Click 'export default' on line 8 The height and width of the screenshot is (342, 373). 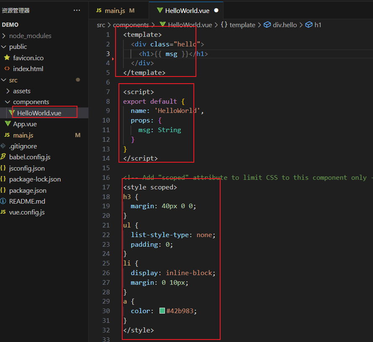[x=150, y=102]
